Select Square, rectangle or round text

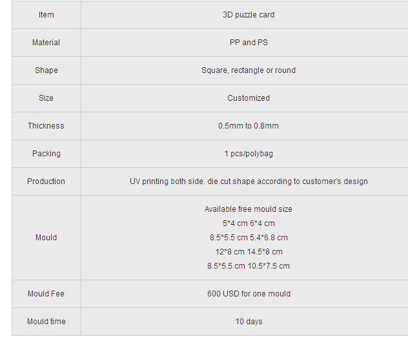tap(249, 70)
